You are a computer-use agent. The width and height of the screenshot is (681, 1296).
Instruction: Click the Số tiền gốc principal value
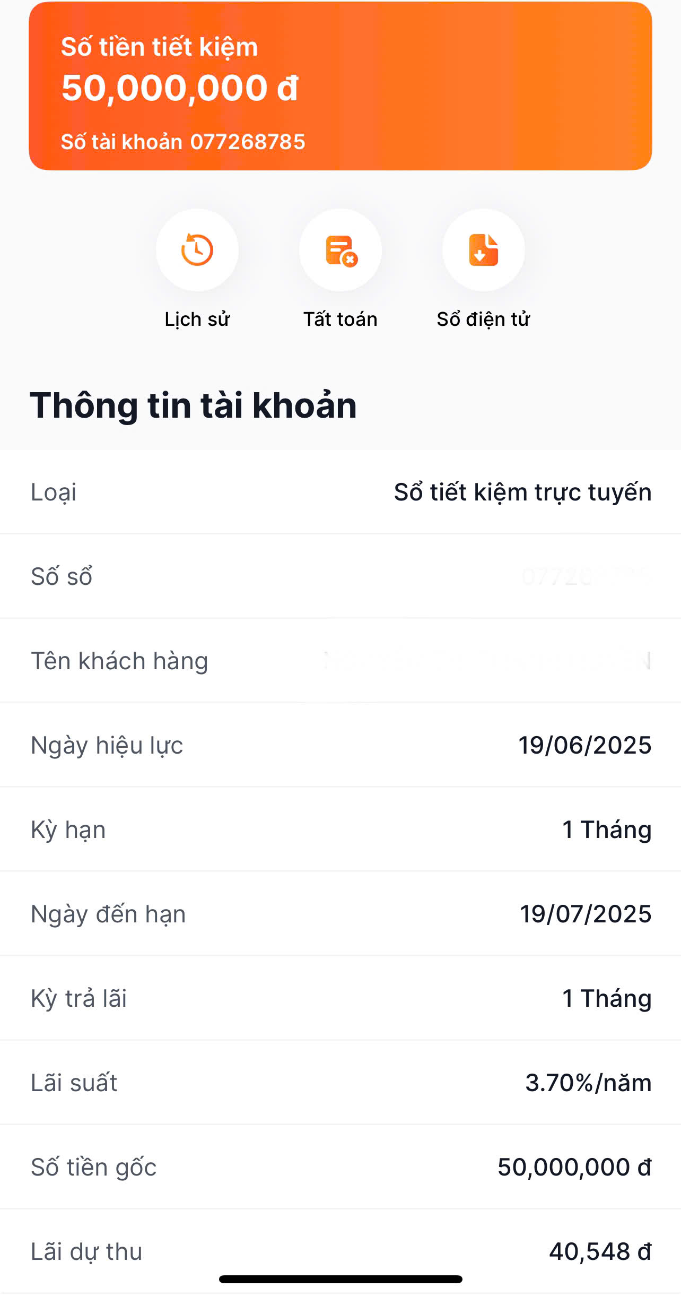[x=574, y=1167]
